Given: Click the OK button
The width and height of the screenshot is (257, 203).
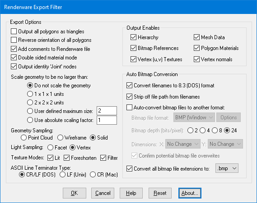Looking at the screenshot, I should pyautogui.click(x=75, y=193).
